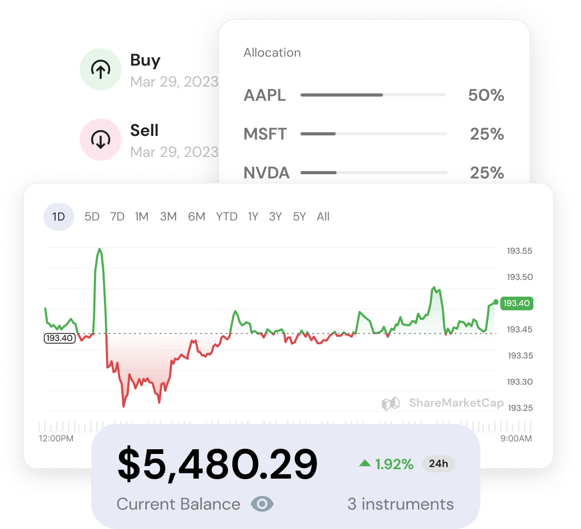Select the 6M chart range
Screen dimensions: 581x529
(x=197, y=216)
